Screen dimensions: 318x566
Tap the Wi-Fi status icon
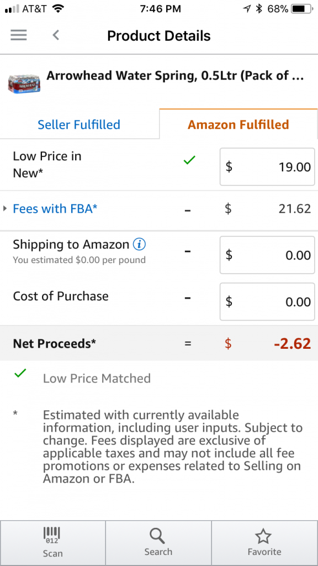point(58,9)
